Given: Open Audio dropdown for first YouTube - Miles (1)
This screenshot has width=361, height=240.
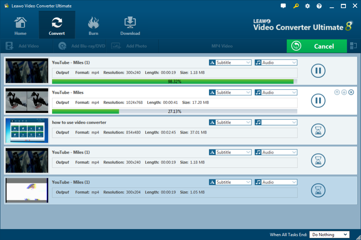Looking at the screenshot, I should click(276, 63).
